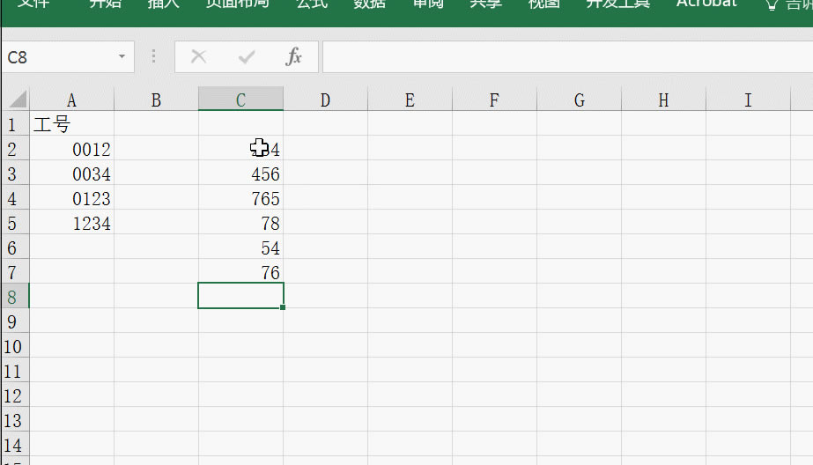Click the formula bar drag handle dots

tap(153, 56)
